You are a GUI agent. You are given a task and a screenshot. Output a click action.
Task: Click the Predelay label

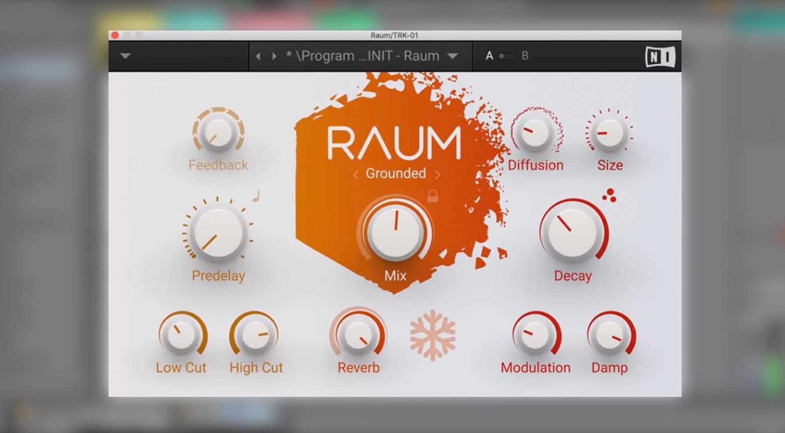218,276
